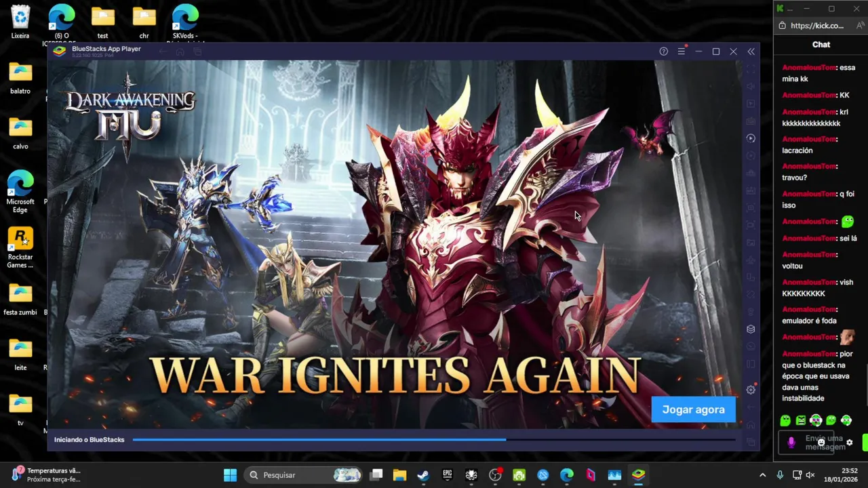This screenshot has width=868, height=488.
Task: Select the leite folder on desktop
Action: [x=20, y=355]
